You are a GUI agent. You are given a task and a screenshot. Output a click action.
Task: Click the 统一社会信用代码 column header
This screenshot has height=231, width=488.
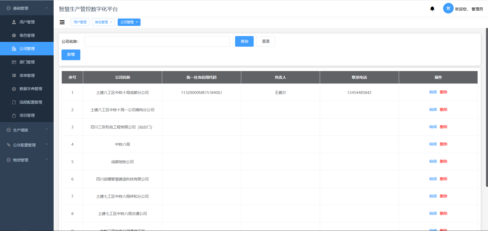point(202,77)
